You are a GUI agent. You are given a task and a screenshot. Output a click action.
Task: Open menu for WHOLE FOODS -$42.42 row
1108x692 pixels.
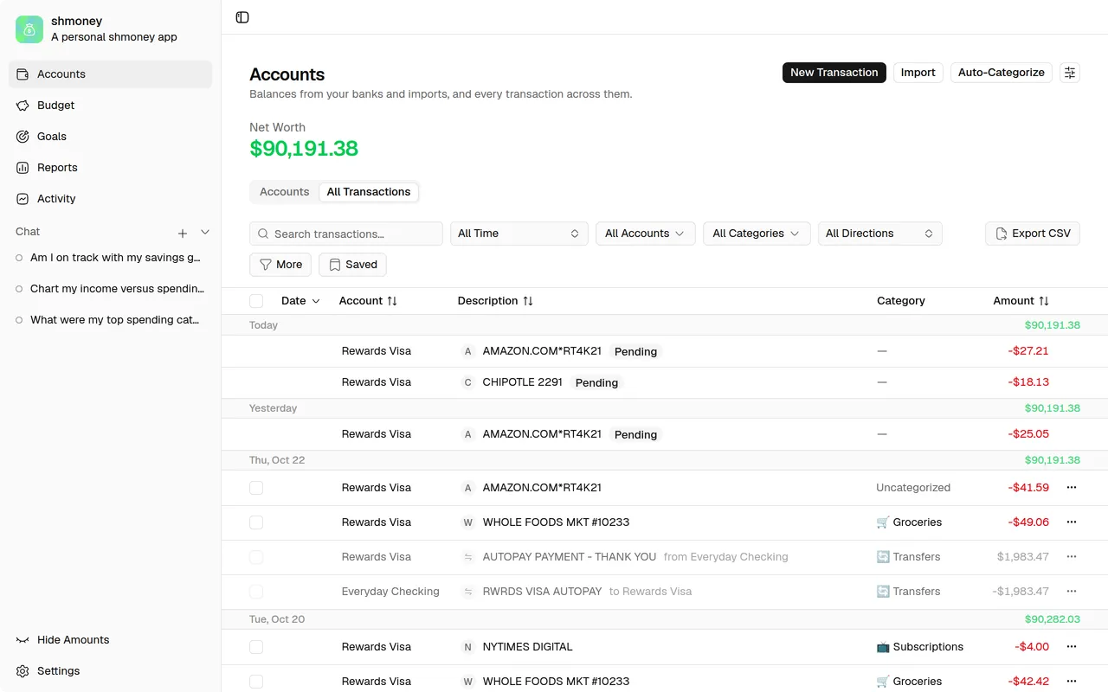click(1072, 682)
